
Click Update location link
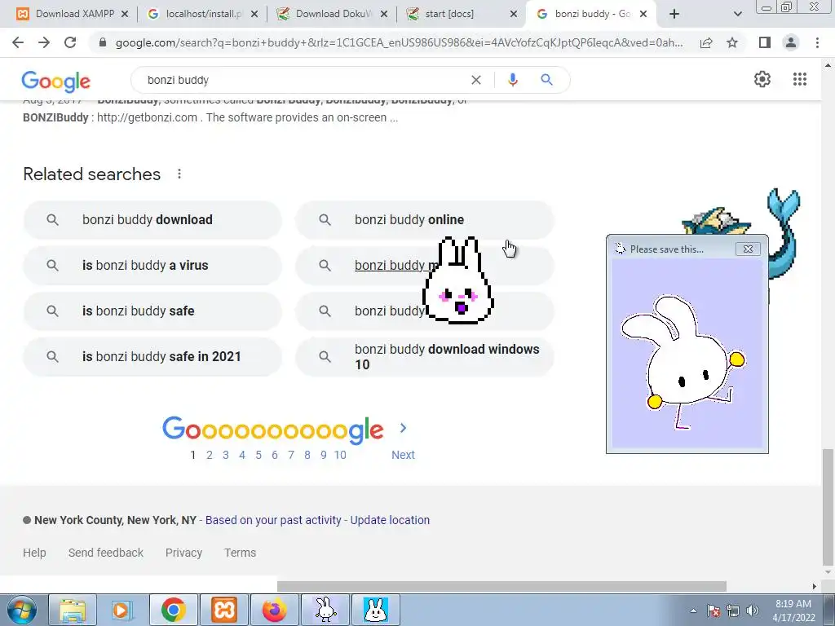coord(390,520)
